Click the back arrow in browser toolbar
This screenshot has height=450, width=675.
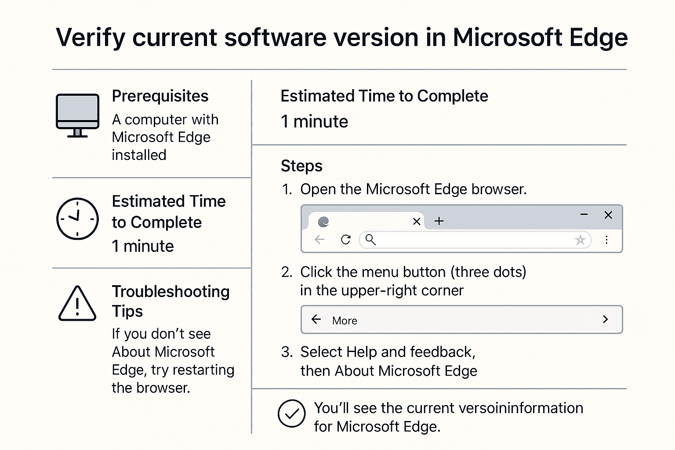(319, 240)
